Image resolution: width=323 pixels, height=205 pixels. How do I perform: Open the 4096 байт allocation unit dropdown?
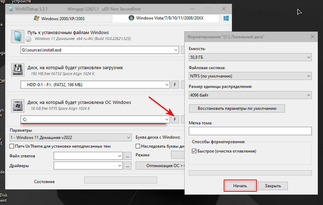(250, 95)
